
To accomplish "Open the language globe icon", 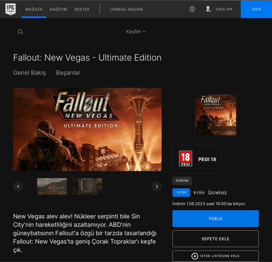I will point(192,9).
